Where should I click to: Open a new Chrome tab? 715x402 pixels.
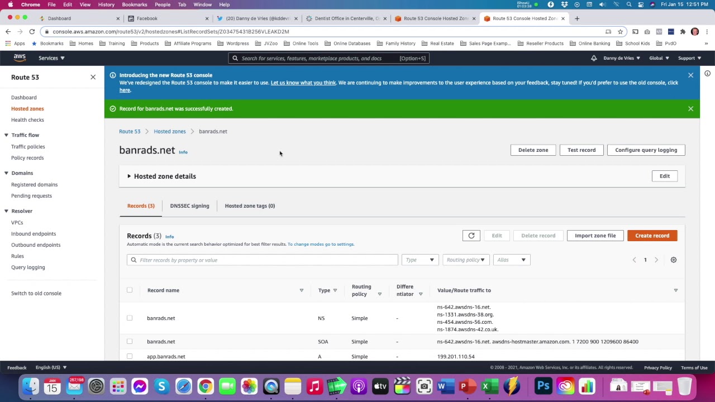577,18
